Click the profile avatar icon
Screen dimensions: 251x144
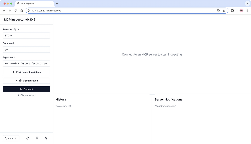click(241, 11)
